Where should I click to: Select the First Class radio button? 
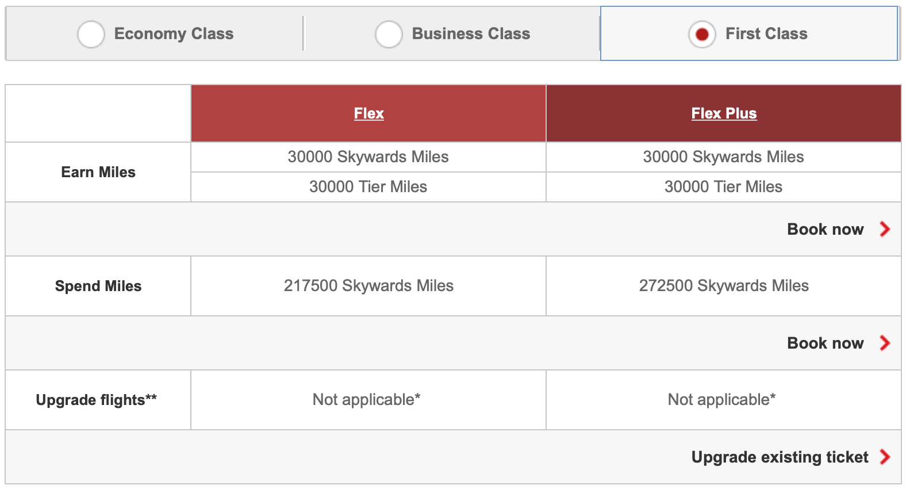pyautogui.click(x=702, y=34)
